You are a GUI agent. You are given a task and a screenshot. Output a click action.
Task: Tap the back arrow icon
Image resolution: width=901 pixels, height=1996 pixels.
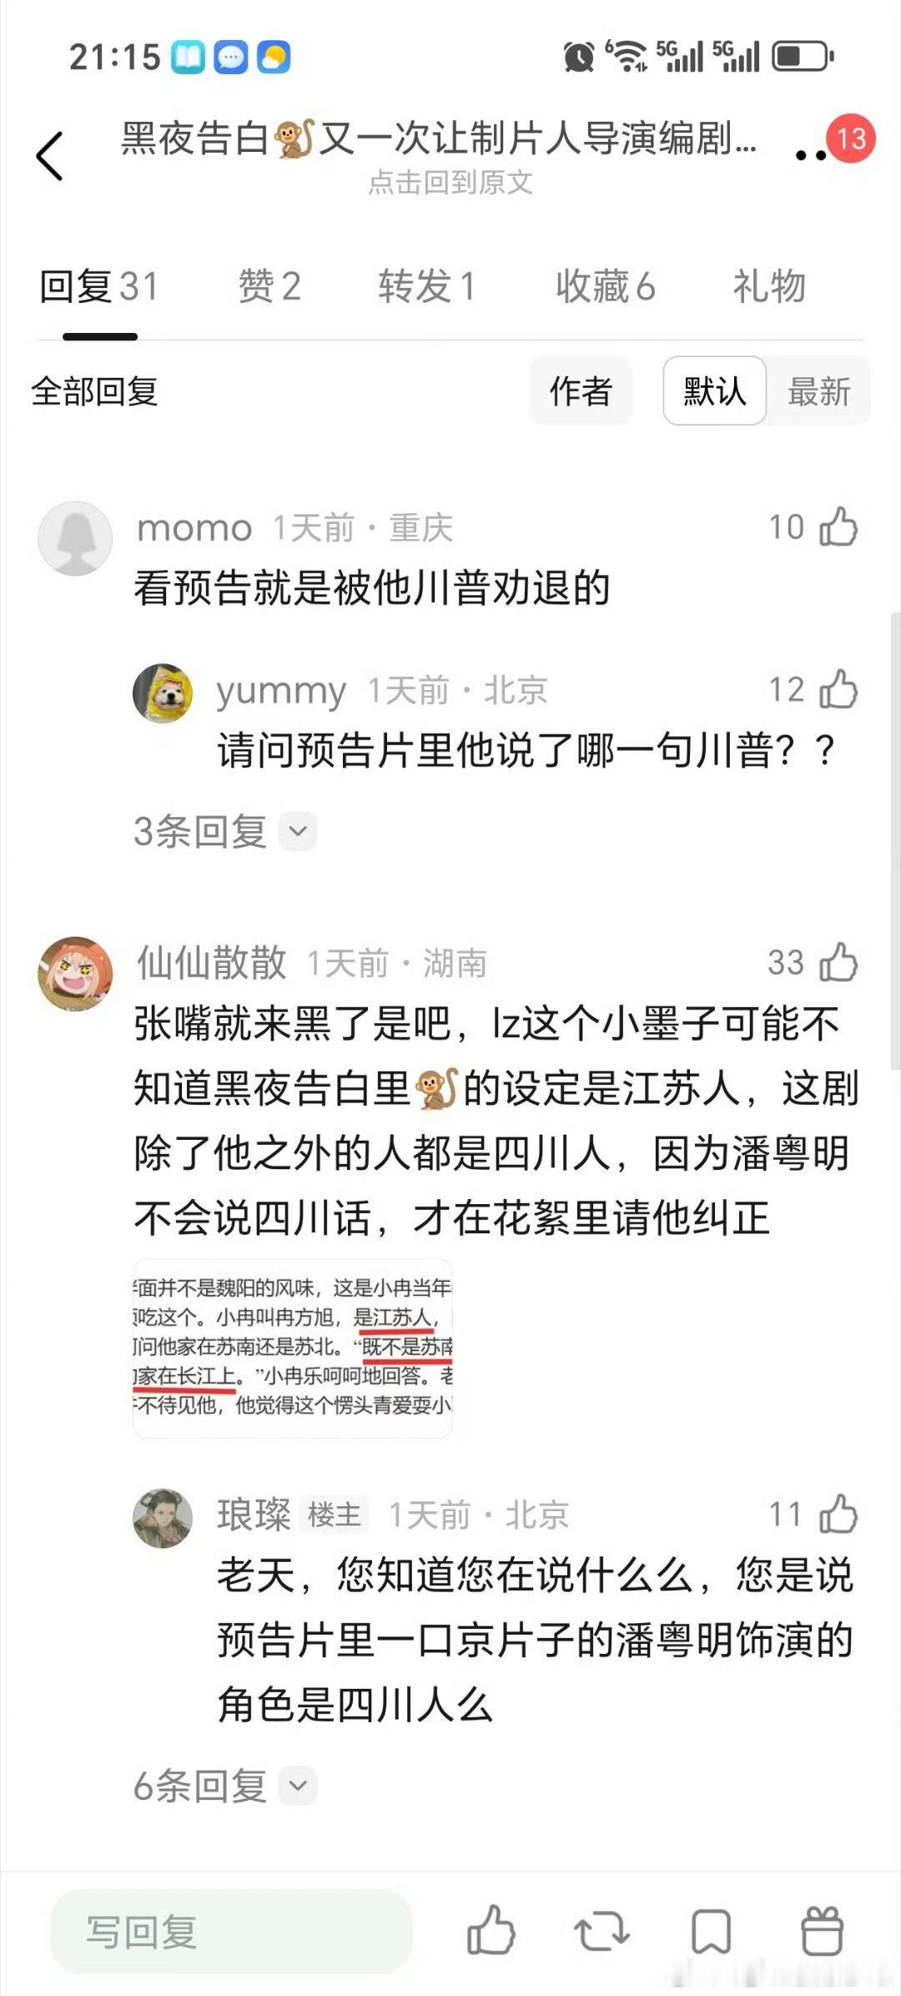tap(50, 156)
